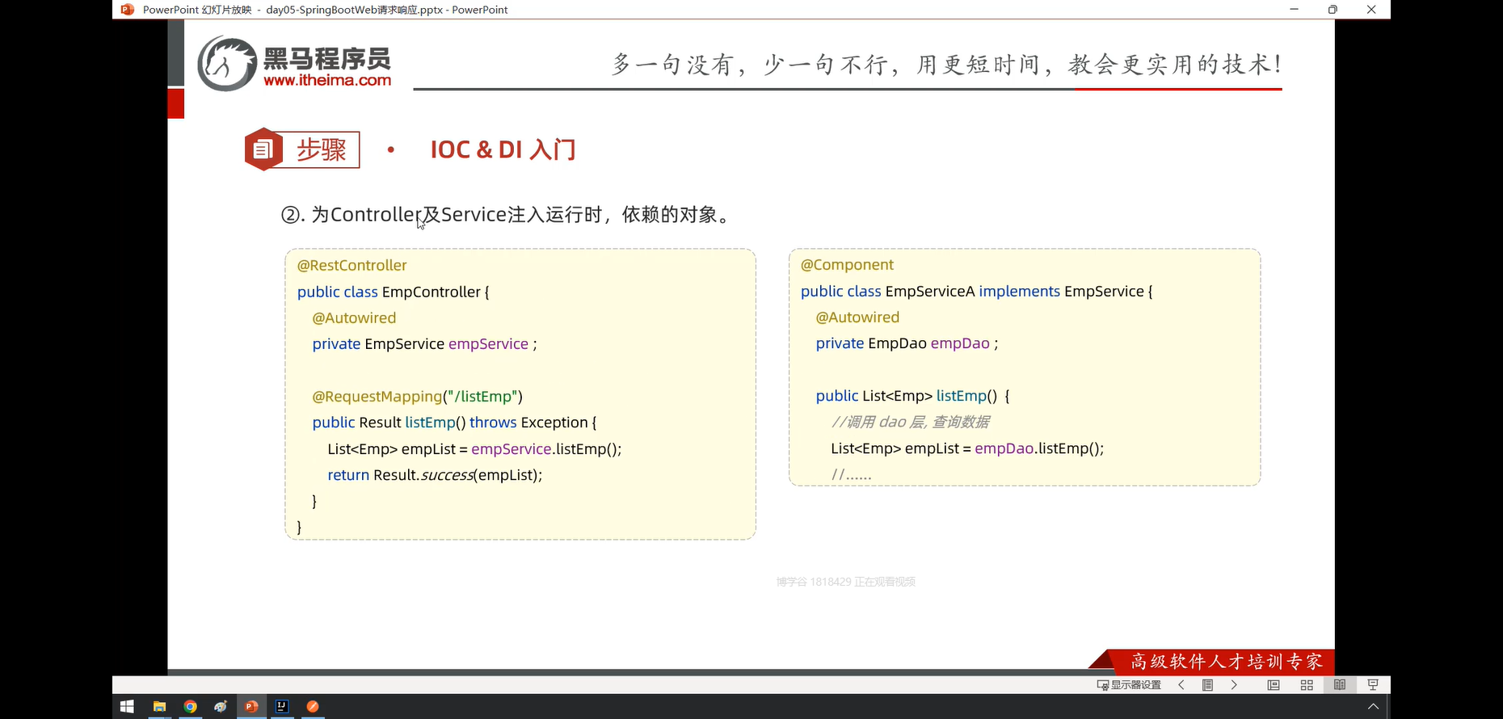This screenshot has width=1503, height=719.
Task: Open File Explorer from the taskbar
Action: tap(159, 707)
